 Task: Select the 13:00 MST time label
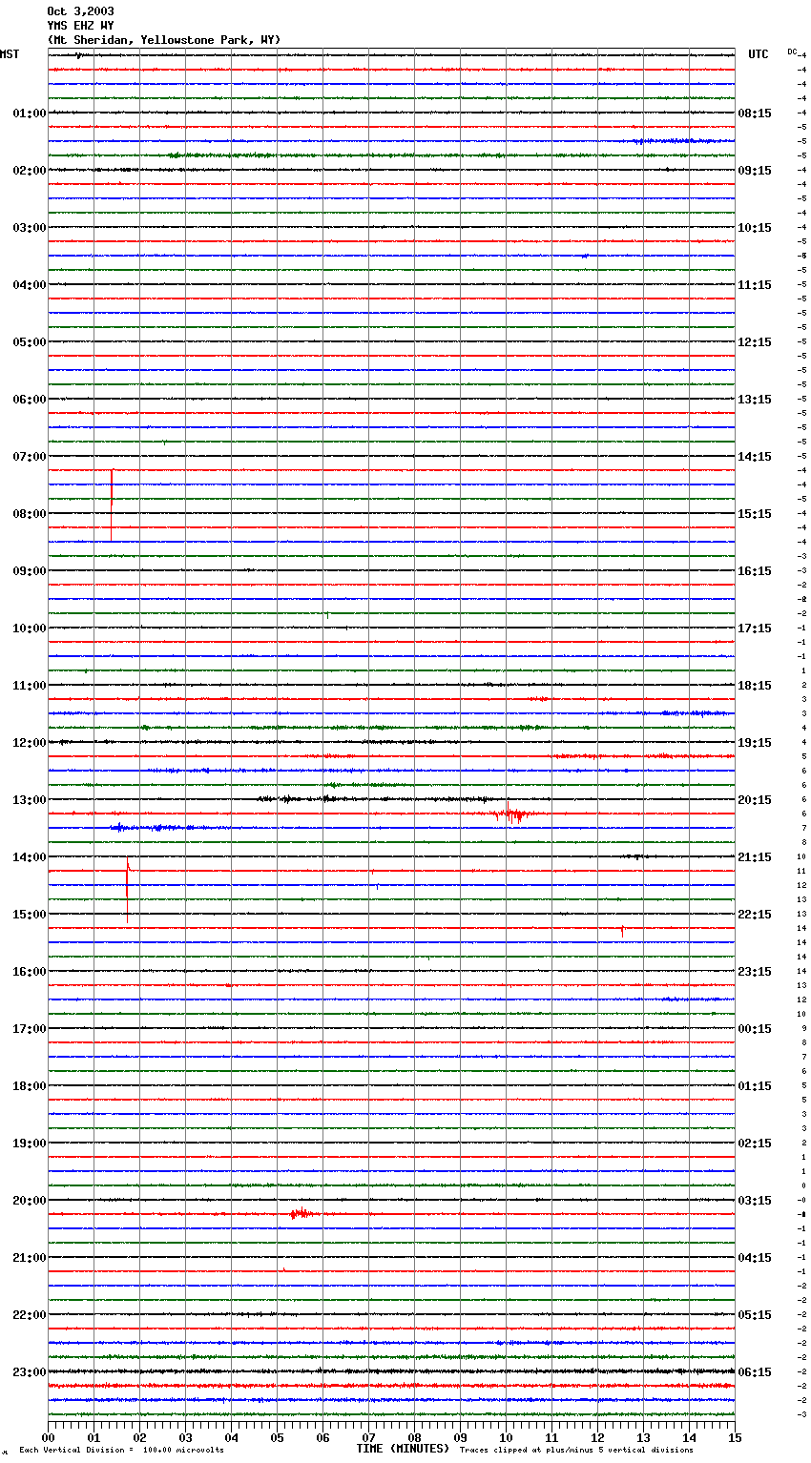[30, 800]
